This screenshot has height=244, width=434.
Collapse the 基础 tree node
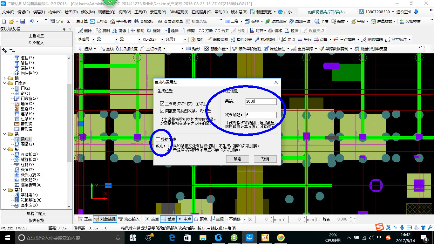point(4,190)
